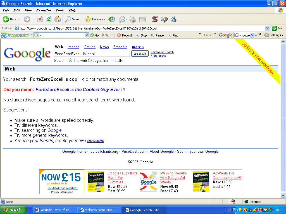Select 'the web' radio button
Image resolution: width=286 pixels, height=214 pixels.
(x=71, y=60)
